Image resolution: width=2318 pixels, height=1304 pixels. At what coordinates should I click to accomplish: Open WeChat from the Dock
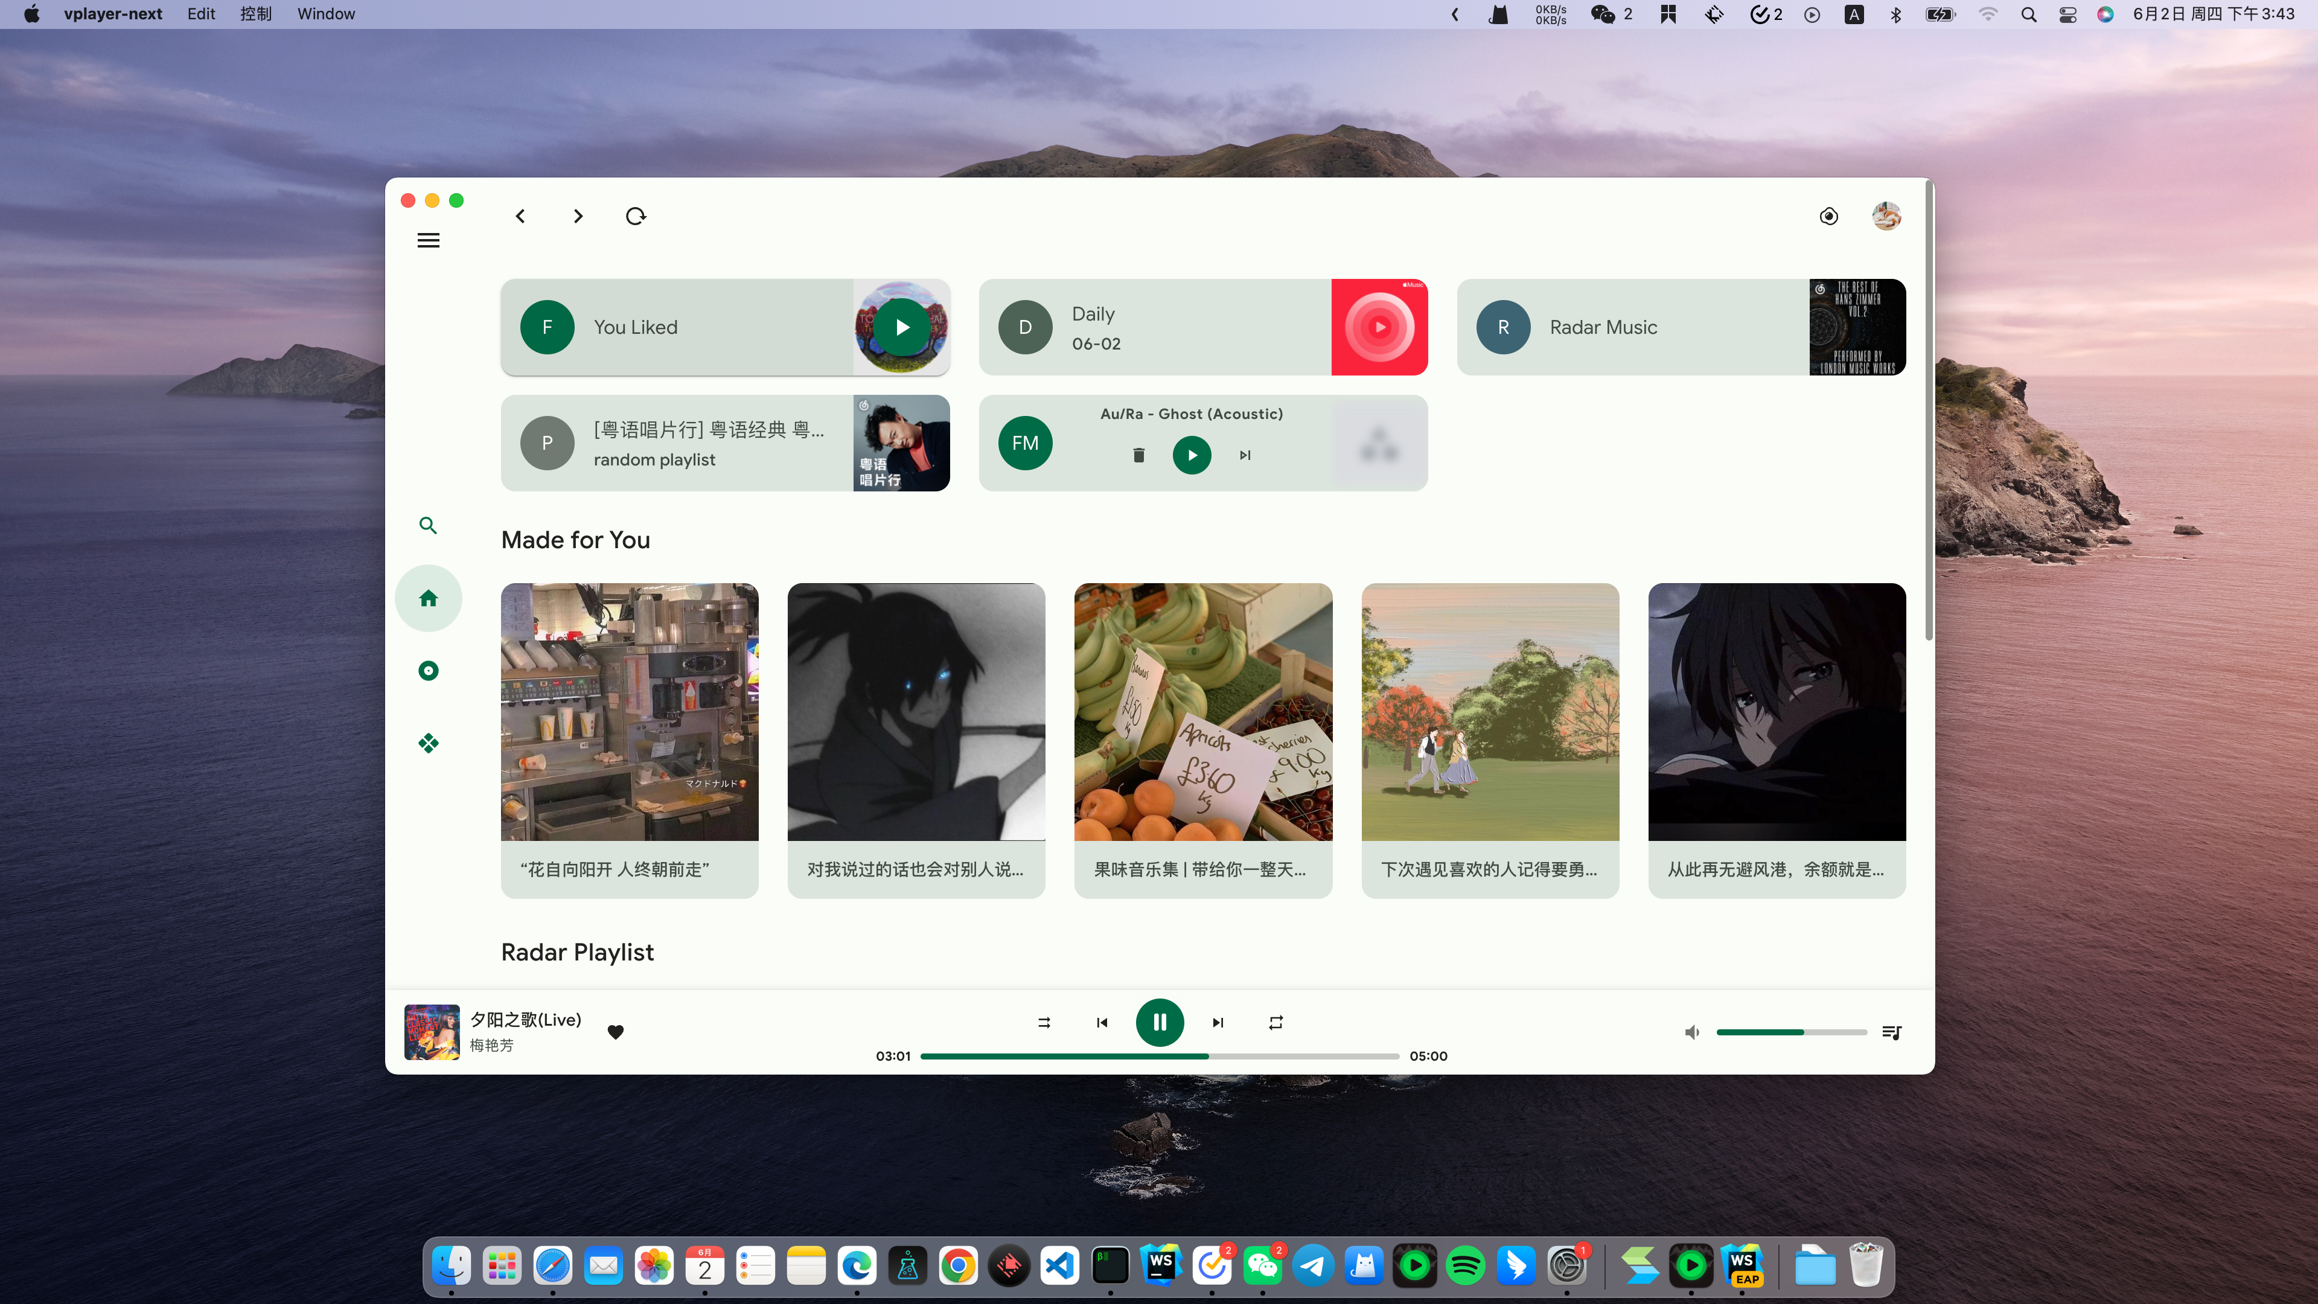[1262, 1266]
